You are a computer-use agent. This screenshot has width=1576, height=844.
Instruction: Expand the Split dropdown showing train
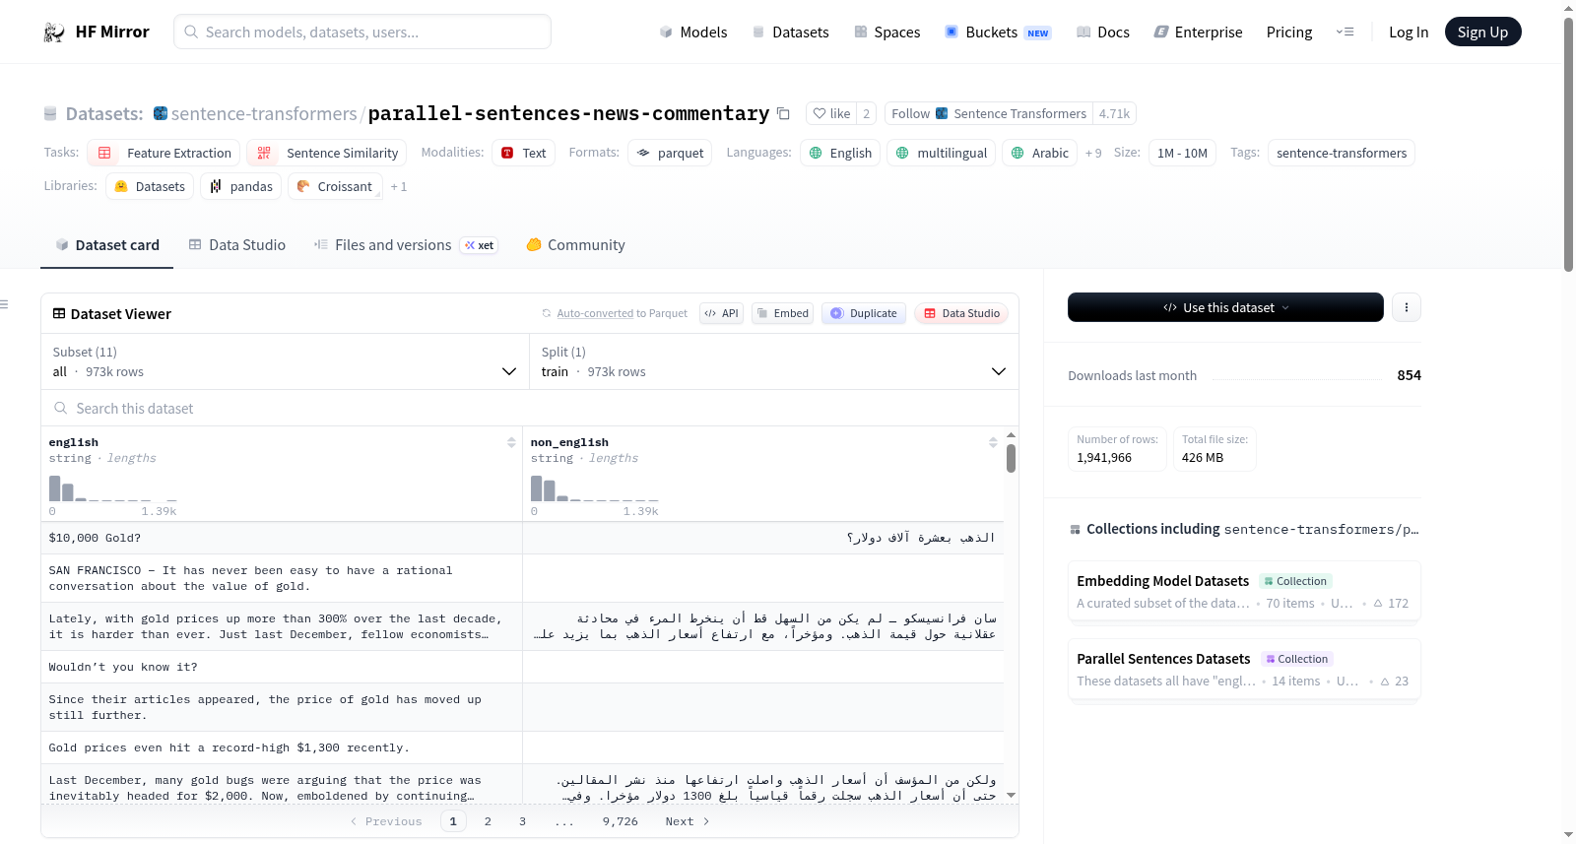coord(773,361)
